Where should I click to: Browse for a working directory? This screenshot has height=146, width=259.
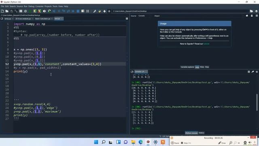click(251, 11)
